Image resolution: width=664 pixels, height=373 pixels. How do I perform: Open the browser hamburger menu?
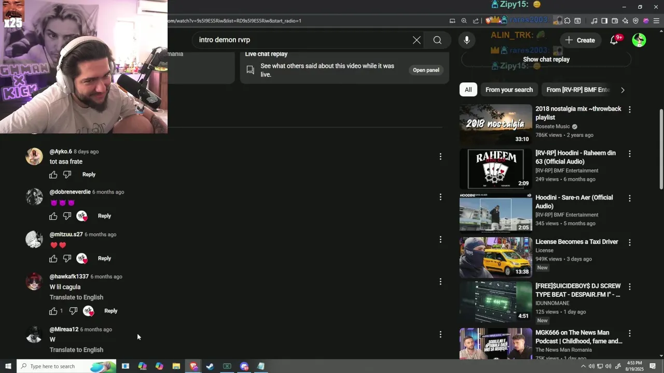[656, 21]
